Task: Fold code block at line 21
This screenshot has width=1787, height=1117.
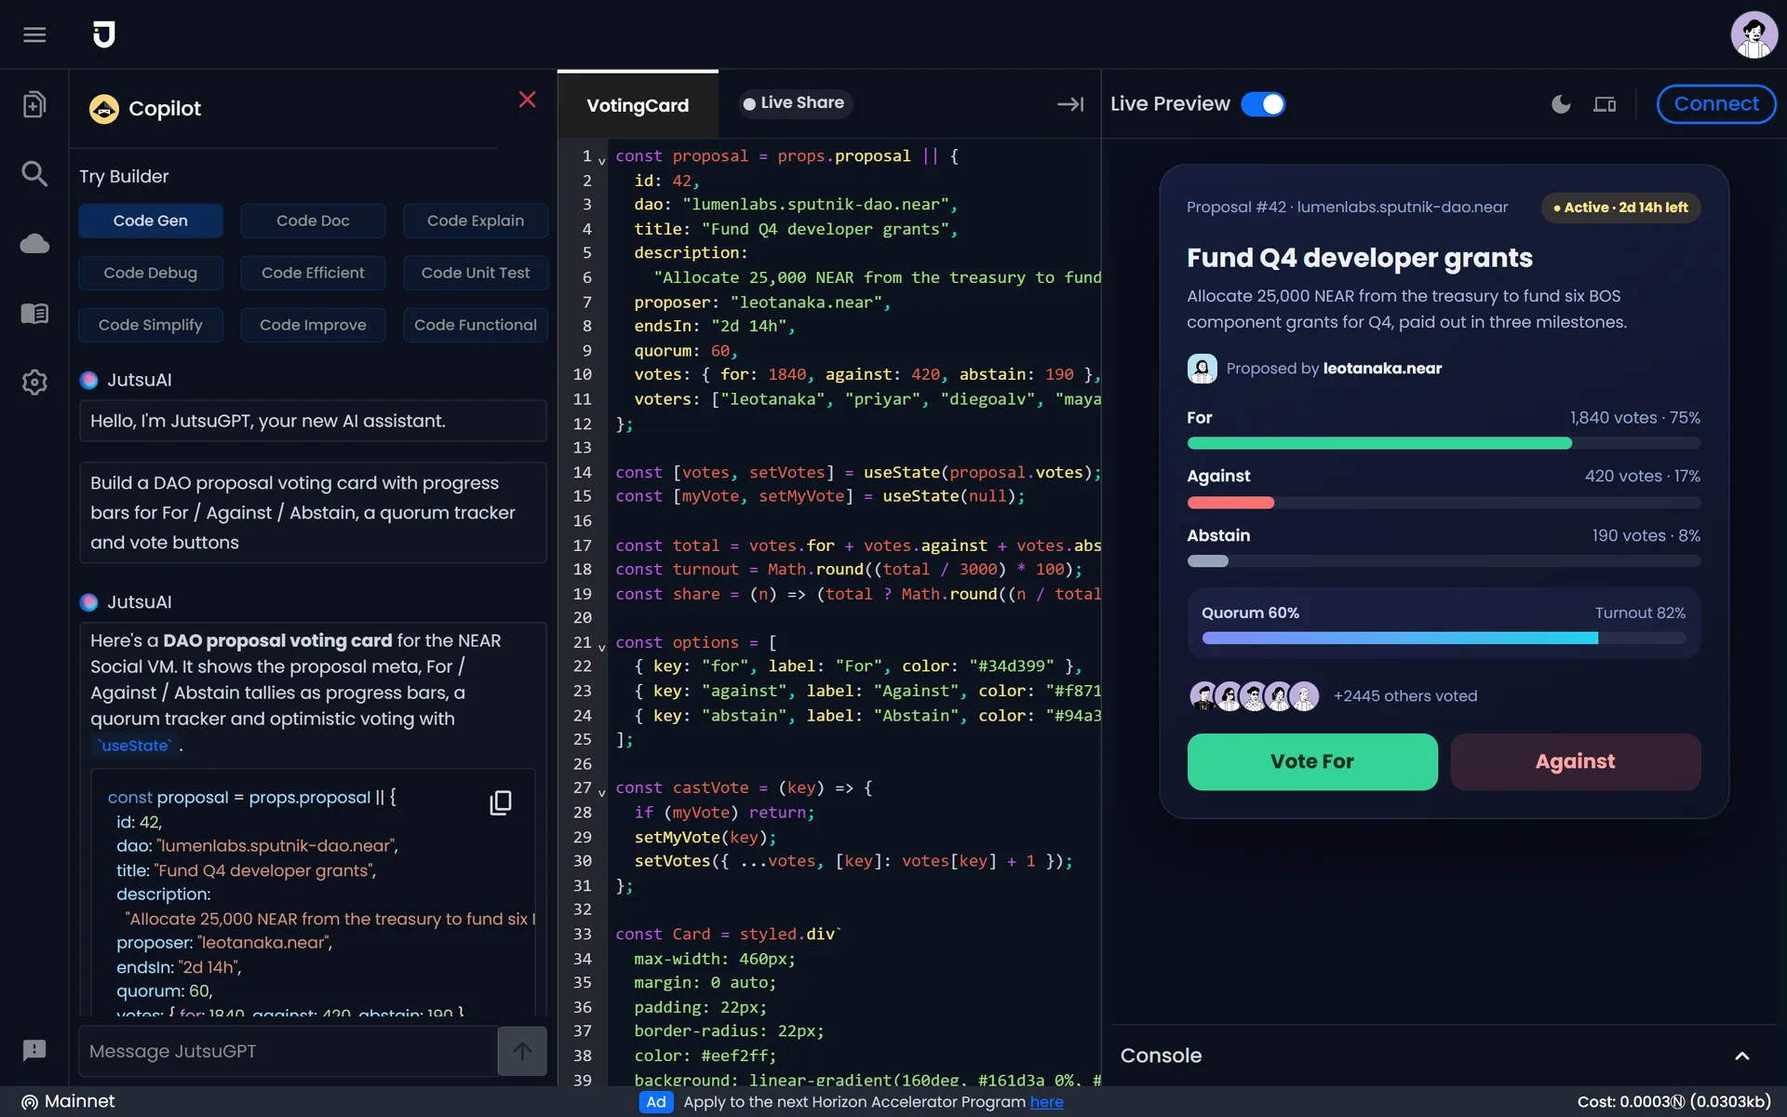Action: tap(602, 646)
